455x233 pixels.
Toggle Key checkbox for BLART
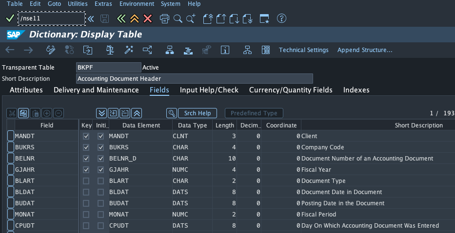[x=86, y=181]
